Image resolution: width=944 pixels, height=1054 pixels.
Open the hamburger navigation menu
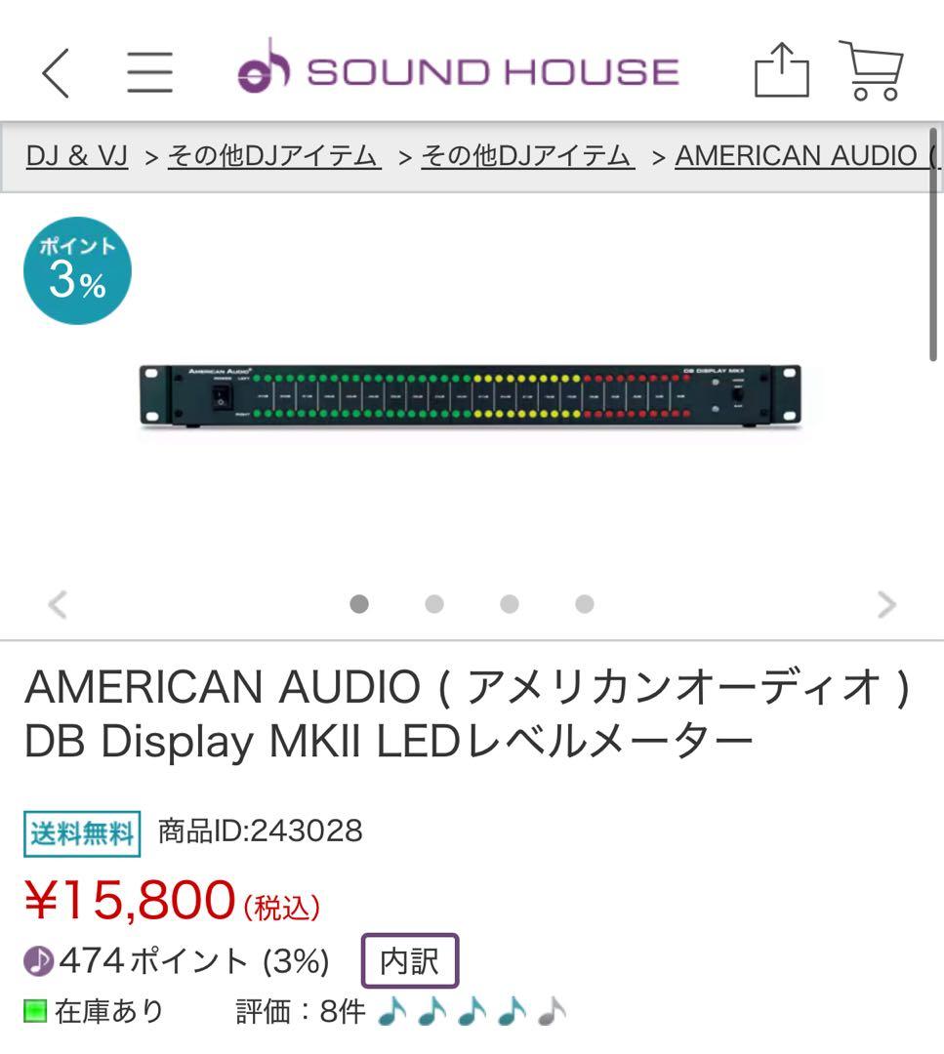tap(151, 70)
